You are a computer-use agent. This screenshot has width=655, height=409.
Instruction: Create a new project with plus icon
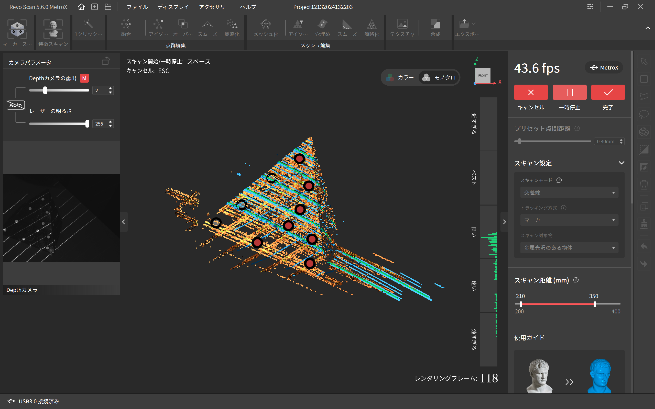[x=94, y=7]
